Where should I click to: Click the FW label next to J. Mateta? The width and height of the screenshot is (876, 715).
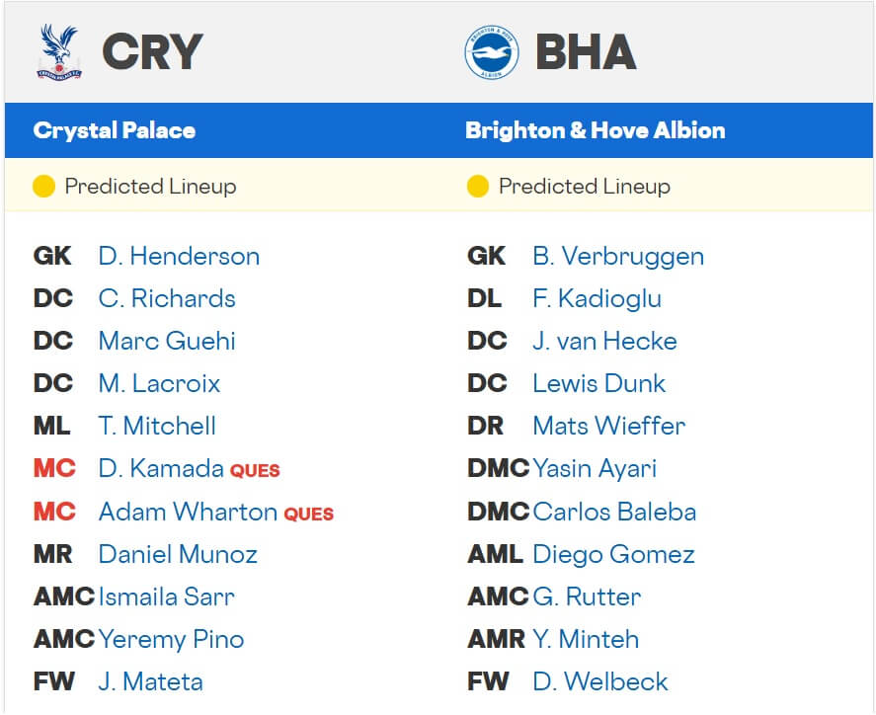(52, 681)
